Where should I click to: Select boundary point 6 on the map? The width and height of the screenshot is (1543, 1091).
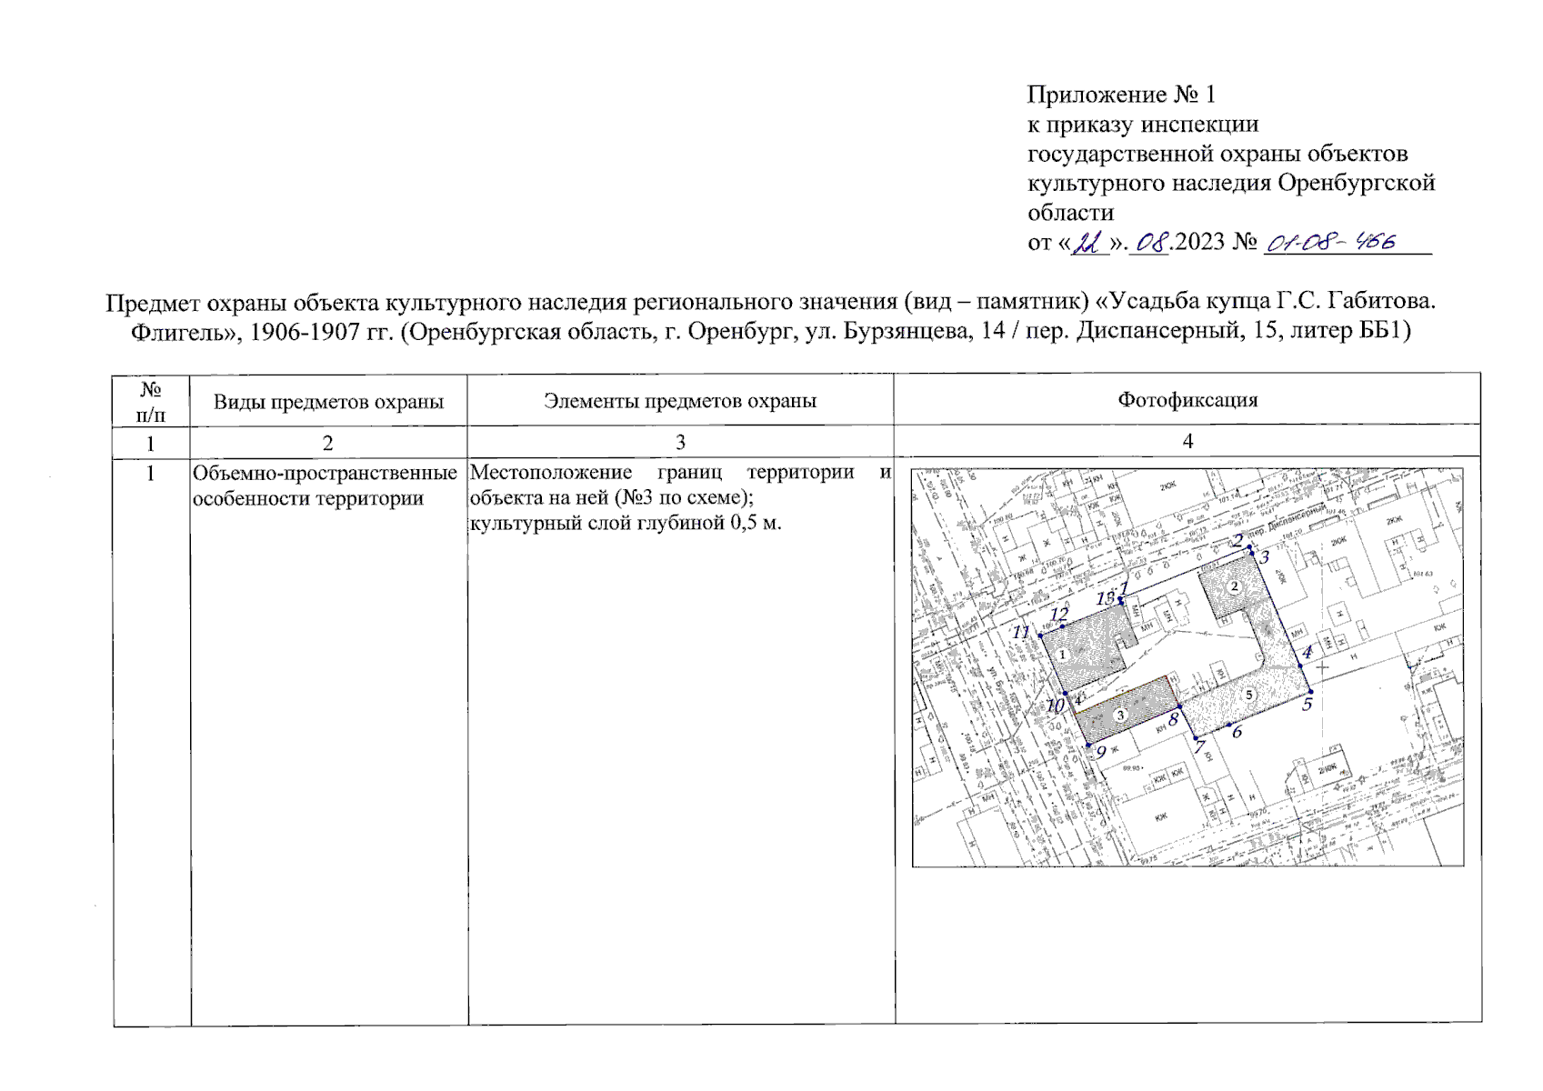click(x=1229, y=725)
